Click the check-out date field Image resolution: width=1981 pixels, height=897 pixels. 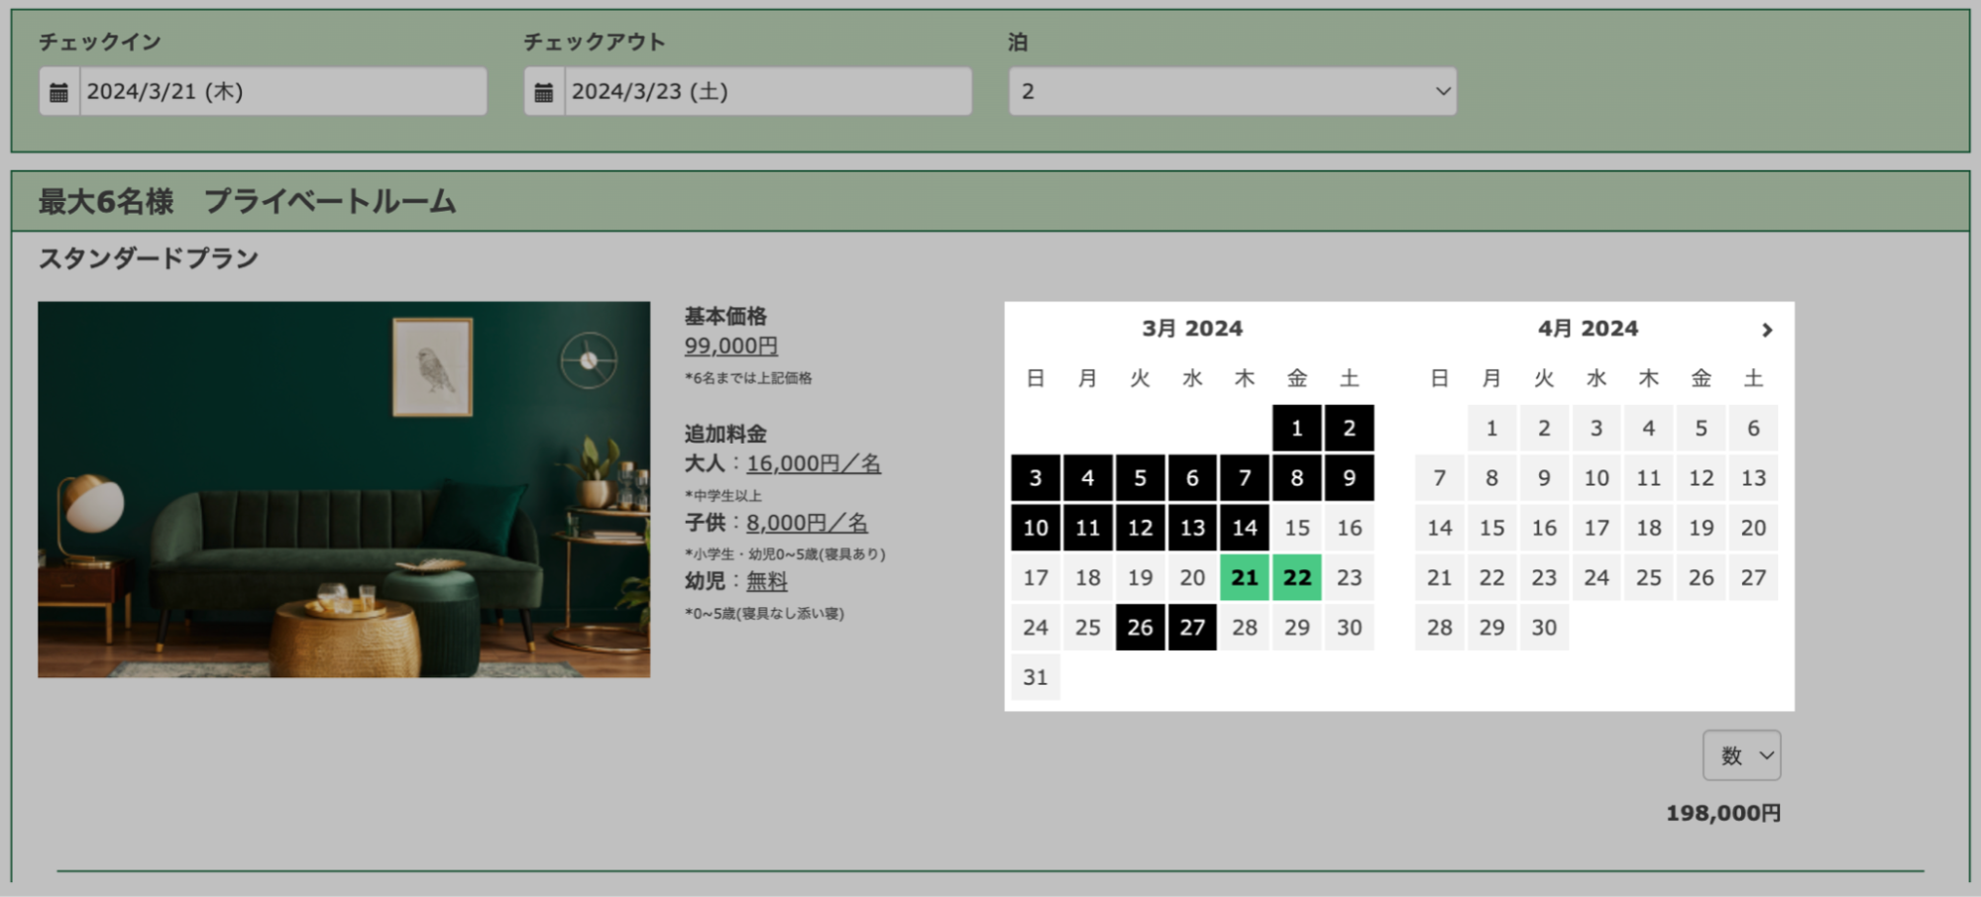click(x=767, y=92)
